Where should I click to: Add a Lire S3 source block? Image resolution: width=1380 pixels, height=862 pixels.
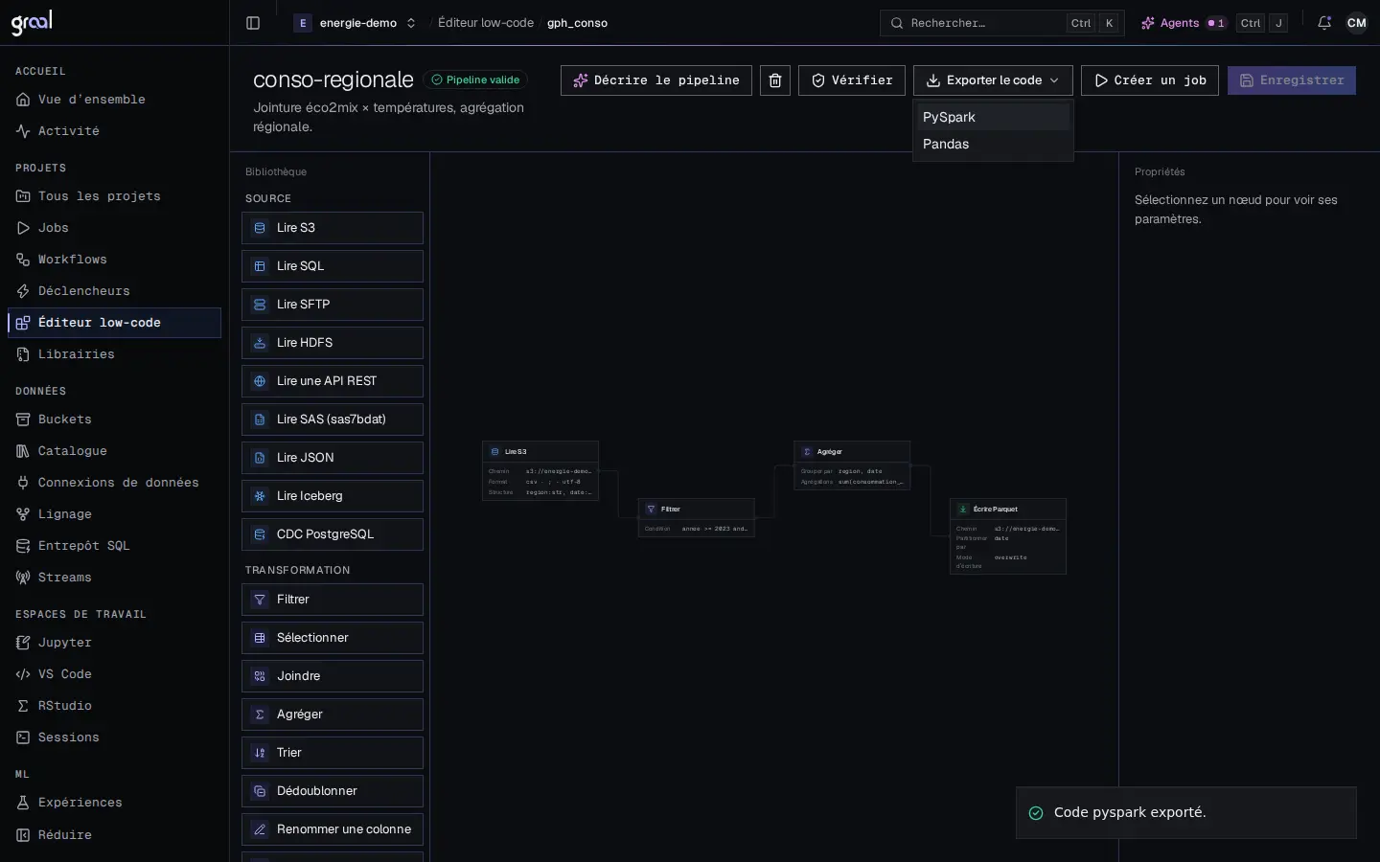point(333,228)
